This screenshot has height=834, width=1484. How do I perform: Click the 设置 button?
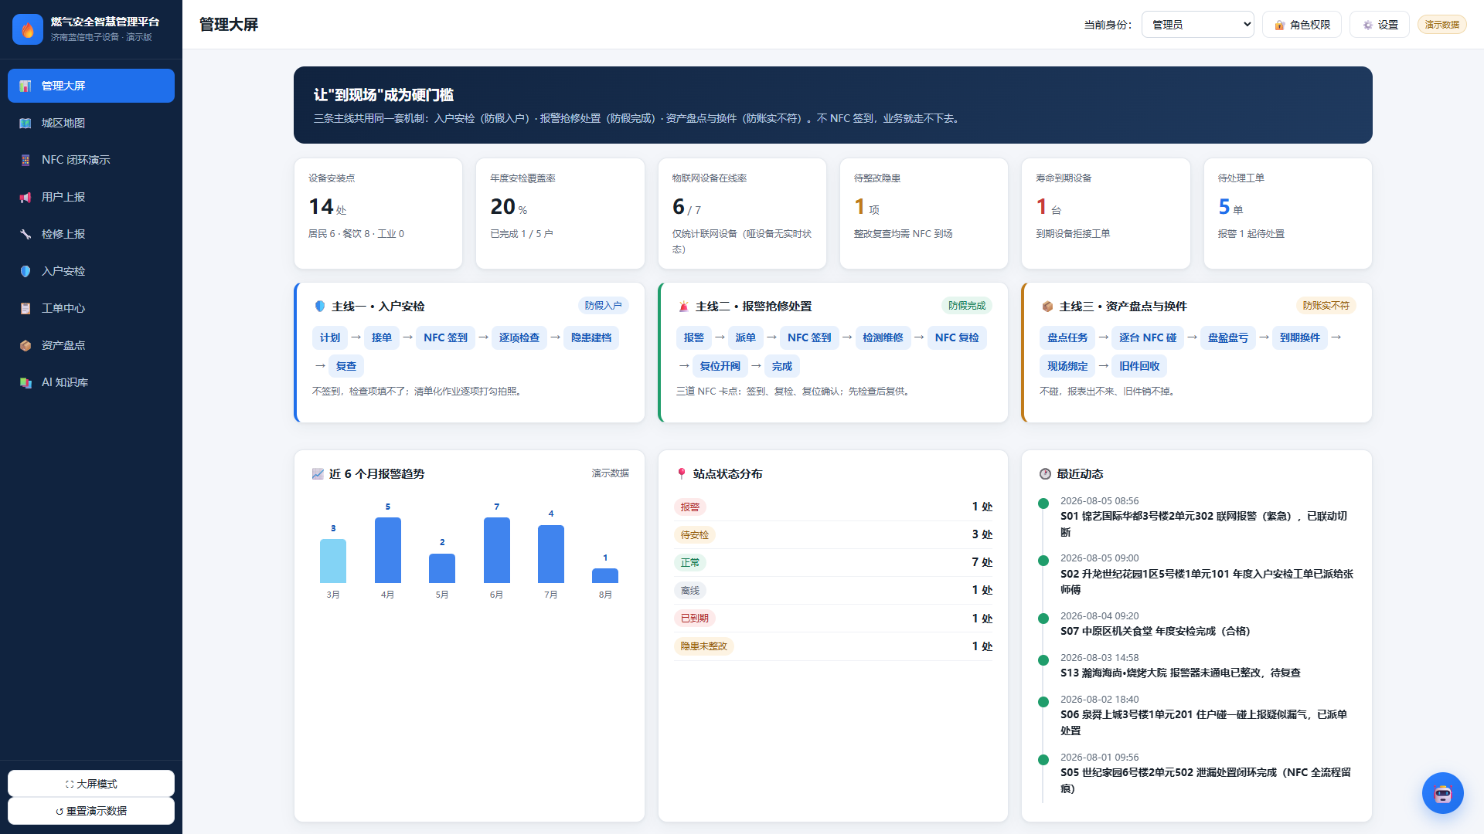coord(1380,25)
